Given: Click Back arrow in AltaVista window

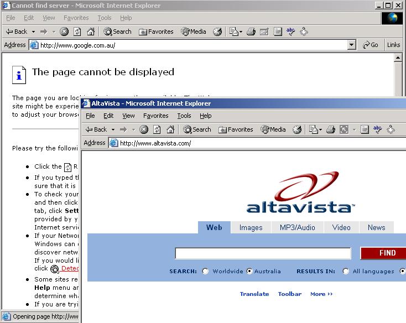Looking at the screenshot, I should coord(96,129).
